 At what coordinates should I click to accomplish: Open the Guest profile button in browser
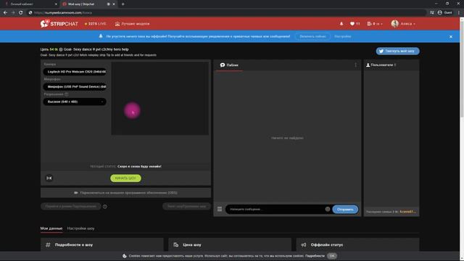pyautogui.click(x=444, y=13)
